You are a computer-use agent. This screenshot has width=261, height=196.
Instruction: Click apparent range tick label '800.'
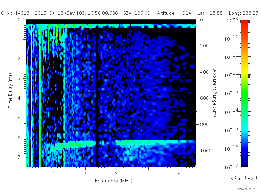205,124
